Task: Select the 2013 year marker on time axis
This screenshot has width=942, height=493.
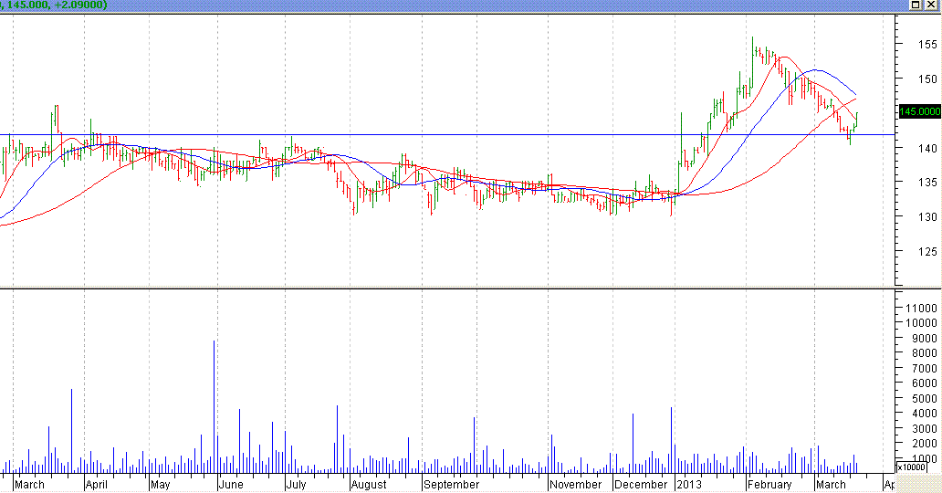Action: [x=691, y=484]
